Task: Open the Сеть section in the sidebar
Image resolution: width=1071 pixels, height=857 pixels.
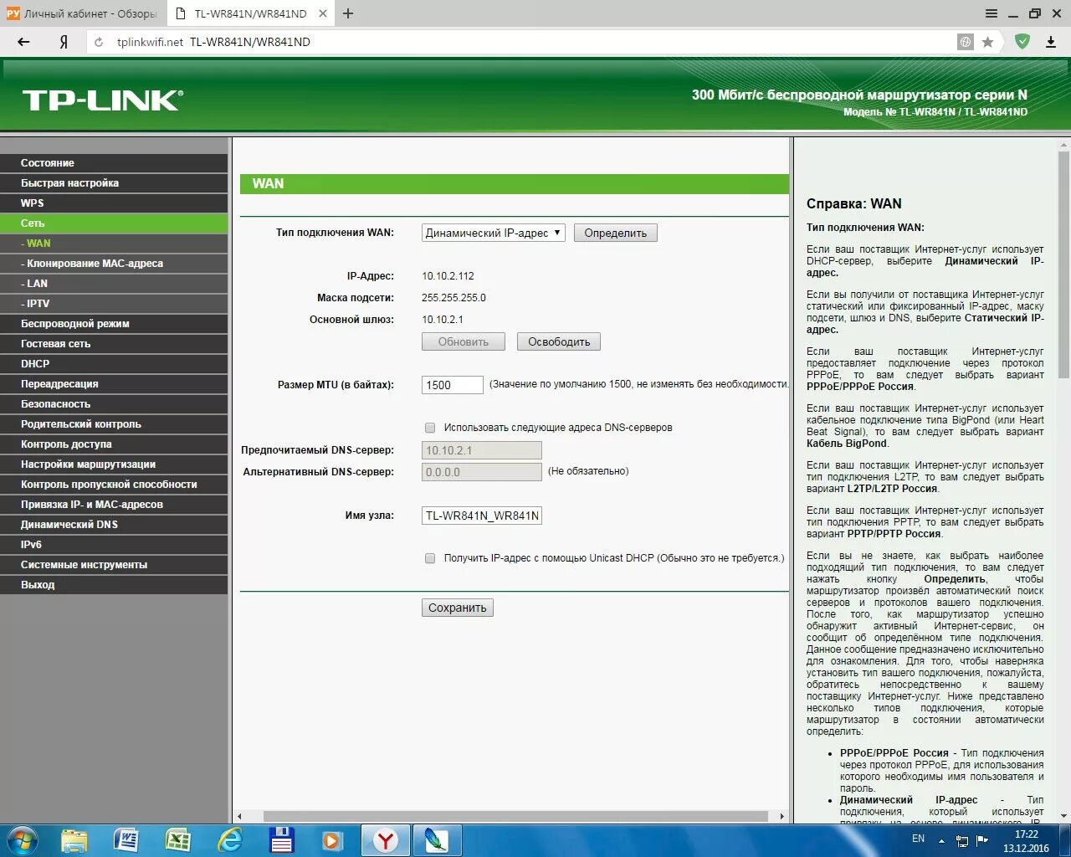Action: [x=114, y=223]
